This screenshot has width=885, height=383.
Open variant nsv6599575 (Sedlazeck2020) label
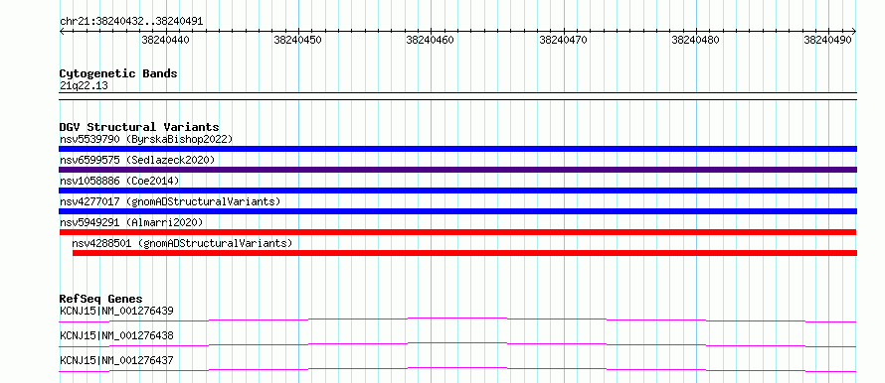pyautogui.click(x=137, y=160)
